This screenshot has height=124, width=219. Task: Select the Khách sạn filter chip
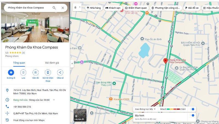pyautogui.click(x=113, y=8)
